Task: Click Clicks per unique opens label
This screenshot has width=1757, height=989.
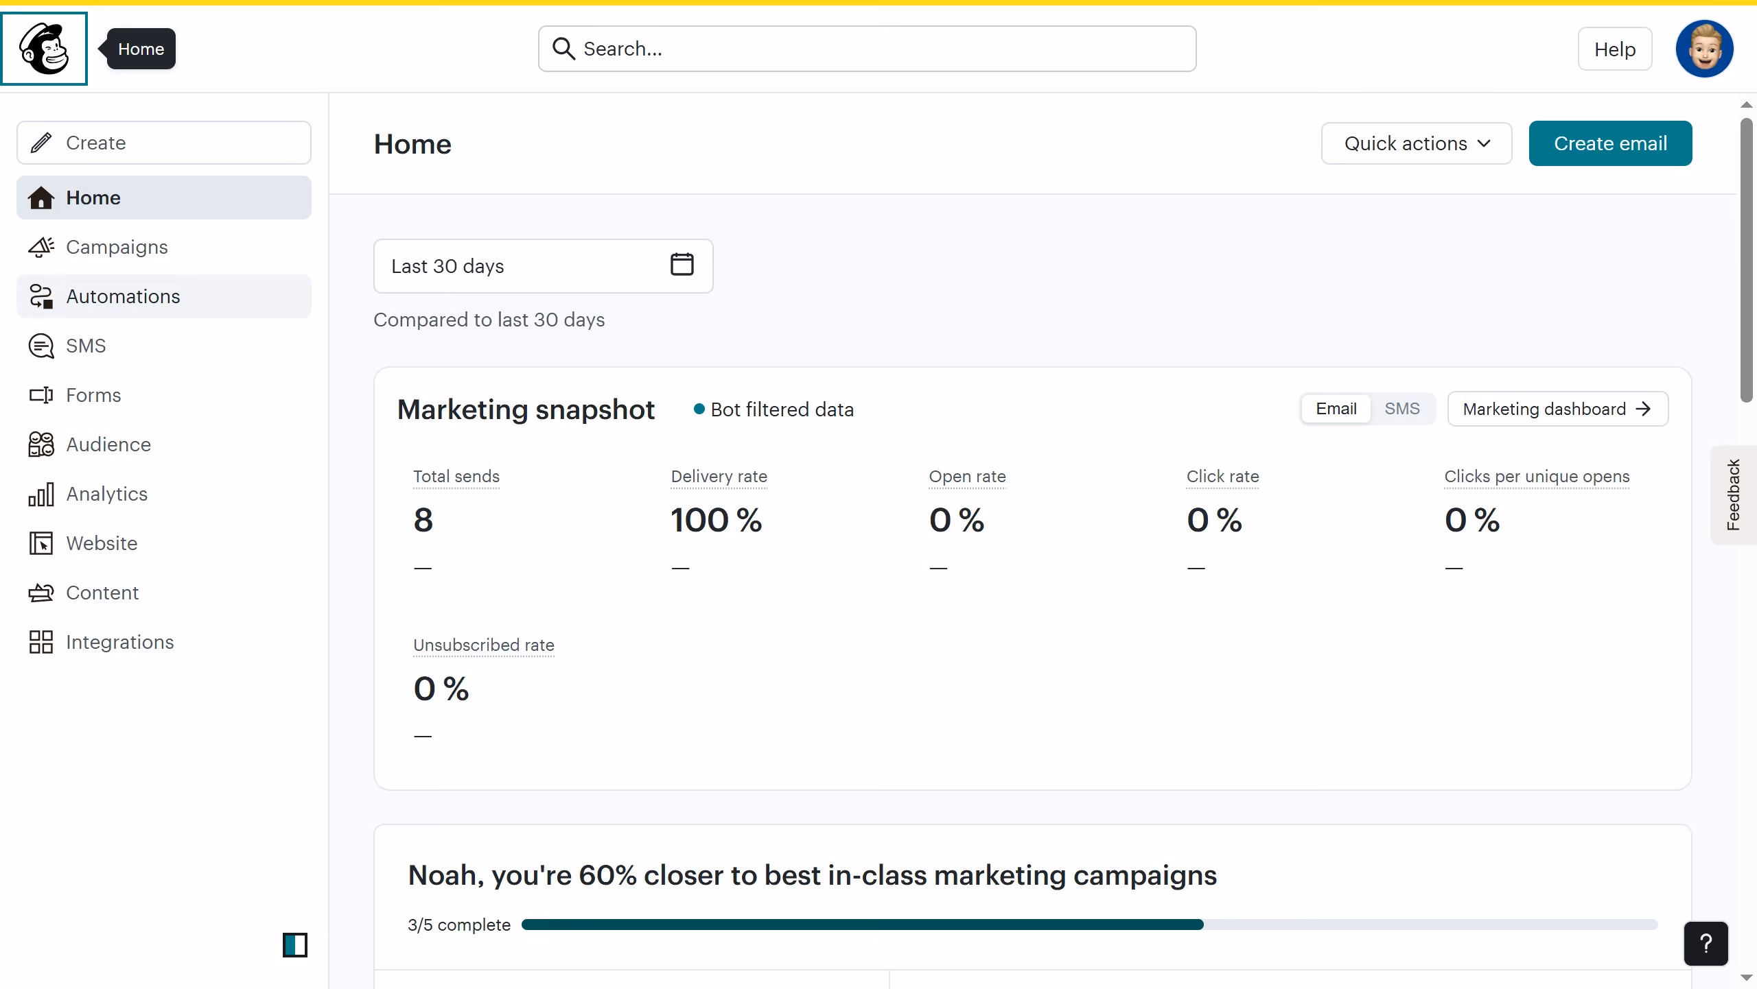Action: pyautogui.click(x=1537, y=476)
